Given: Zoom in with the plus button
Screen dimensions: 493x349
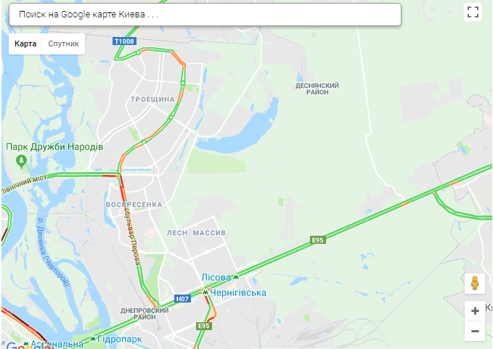Looking at the screenshot, I should [475, 311].
